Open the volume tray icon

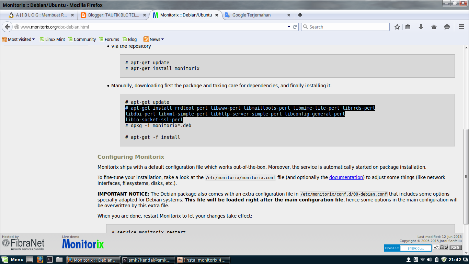(x=430, y=260)
